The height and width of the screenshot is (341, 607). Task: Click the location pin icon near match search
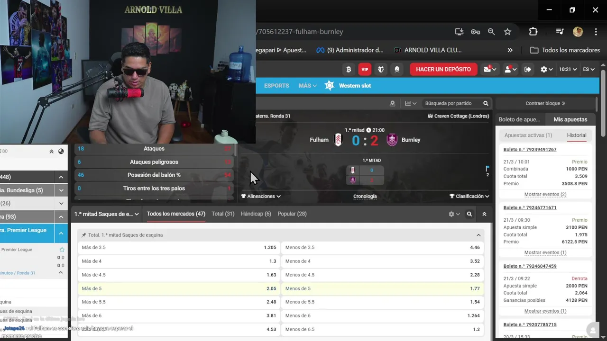392,103
